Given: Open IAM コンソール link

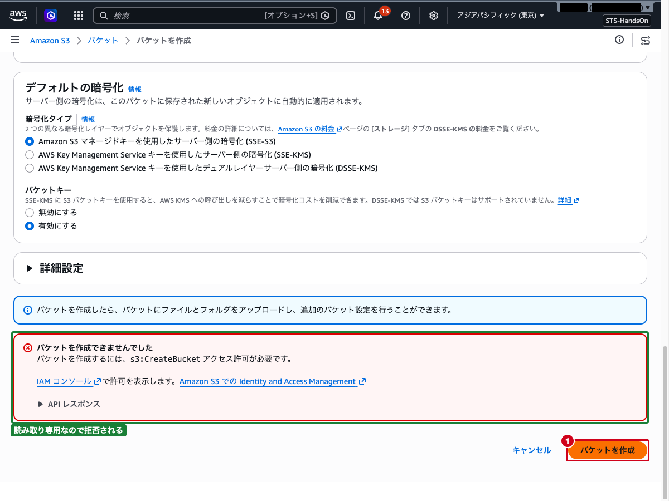Looking at the screenshot, I should pos(69,381).
